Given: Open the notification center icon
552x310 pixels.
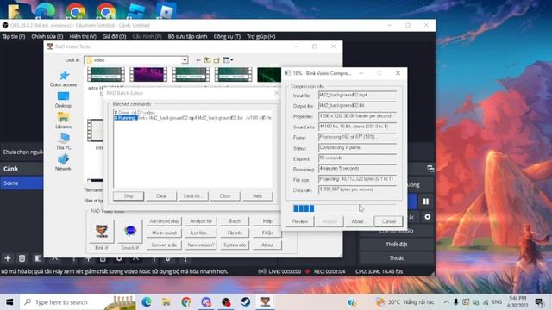Looking at the screenshot, I should coord(539,302).
